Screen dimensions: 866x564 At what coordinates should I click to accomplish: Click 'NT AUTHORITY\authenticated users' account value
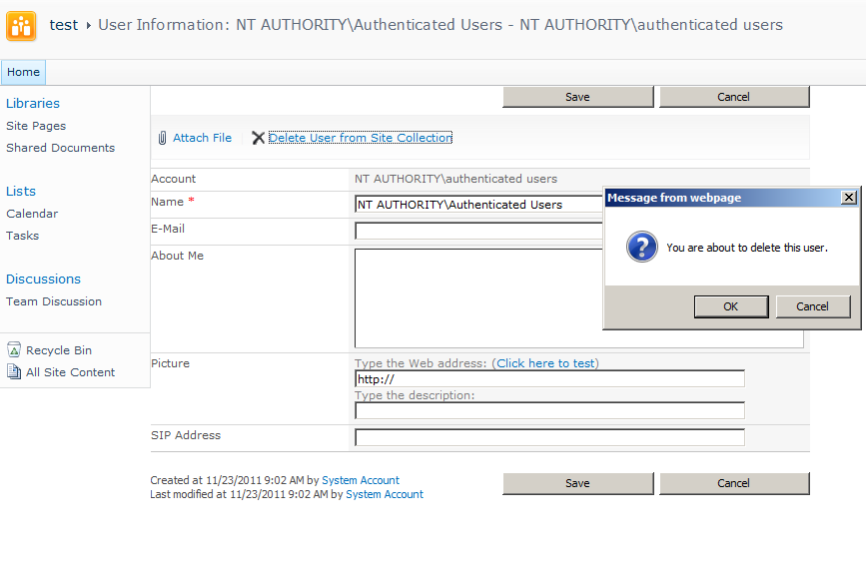click(455, 179)
